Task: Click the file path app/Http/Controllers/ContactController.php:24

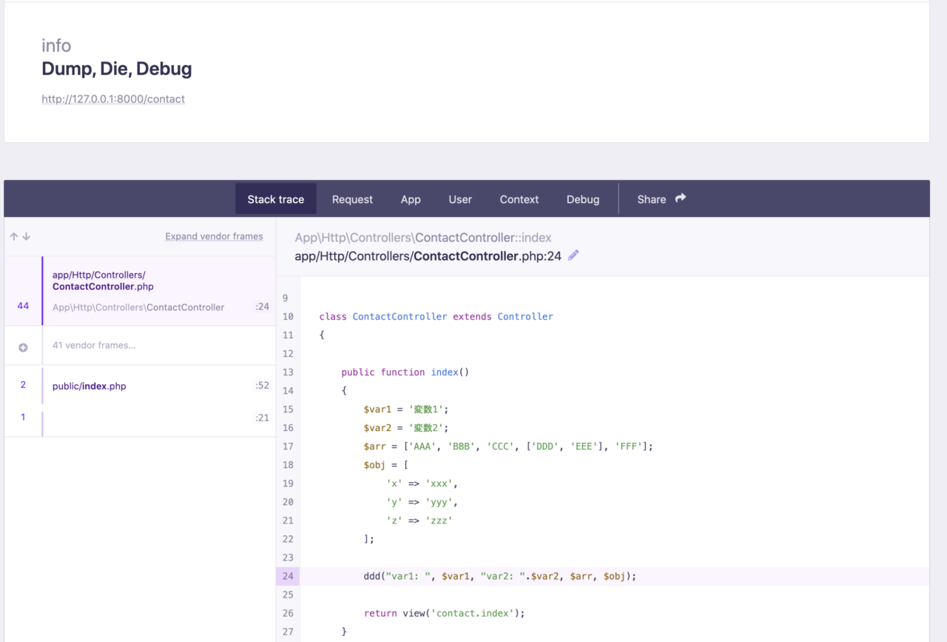Action: pyautogui.click(x=428, y=256)
